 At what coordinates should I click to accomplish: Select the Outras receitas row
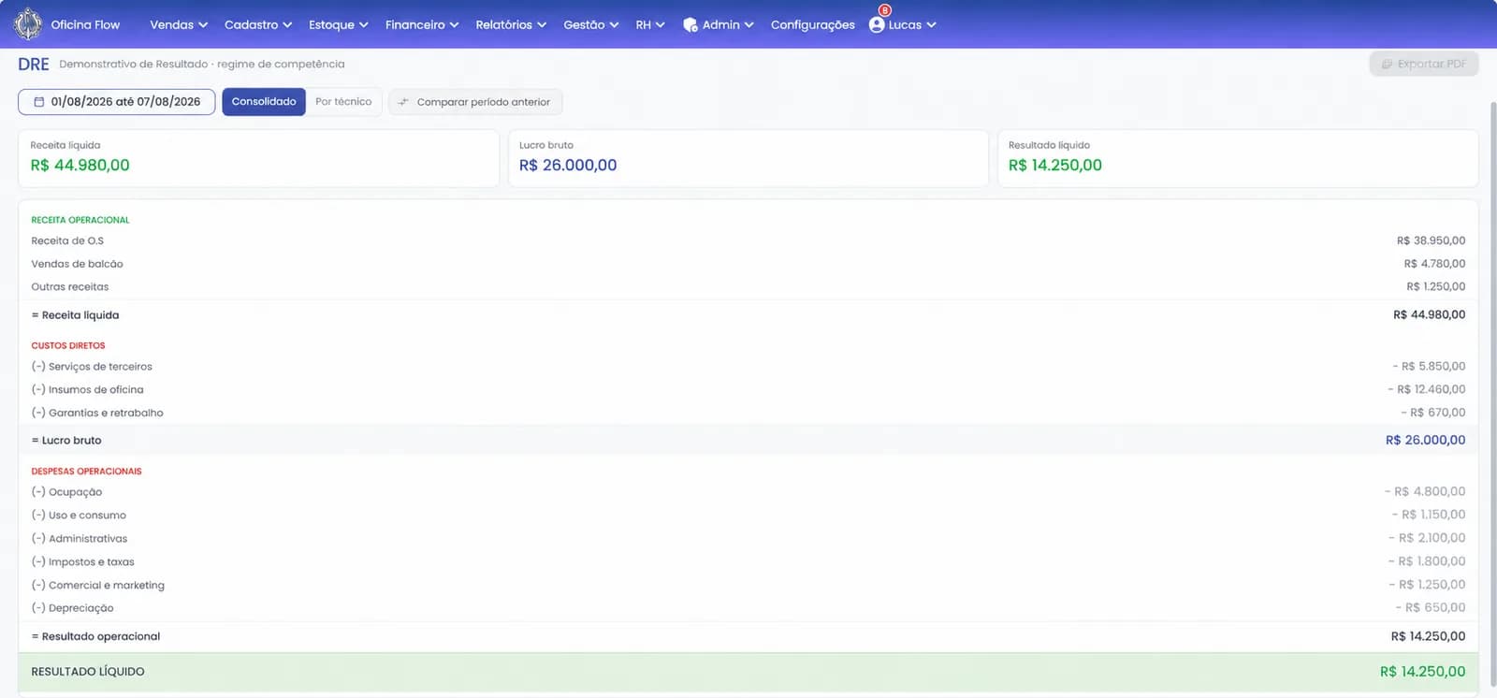(x=748, y=286)
